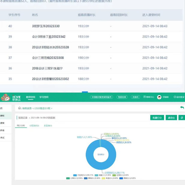The height and width of the screenshot is (185, 185).
Task: Open the user avatar profile
Action: (x=159, y=97)
